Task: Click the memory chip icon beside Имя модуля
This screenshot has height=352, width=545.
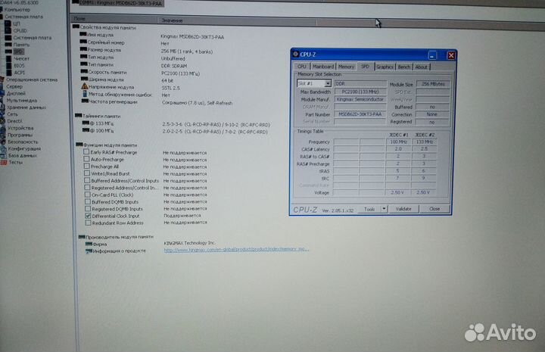Action: coord(83,34)
